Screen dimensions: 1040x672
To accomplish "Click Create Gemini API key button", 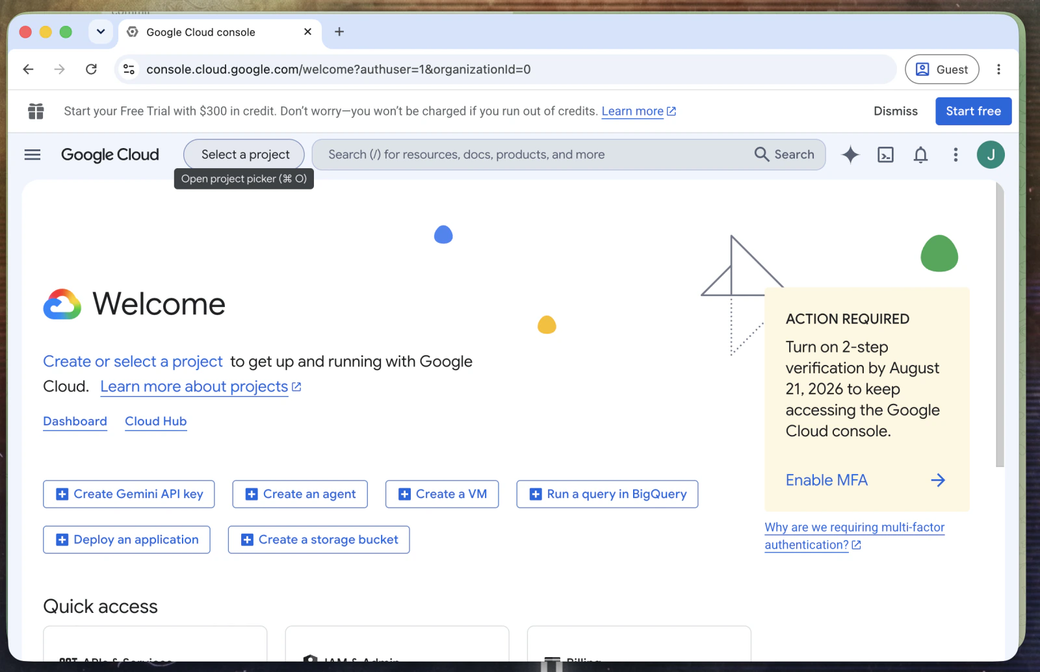I will [x=129, y=494].
